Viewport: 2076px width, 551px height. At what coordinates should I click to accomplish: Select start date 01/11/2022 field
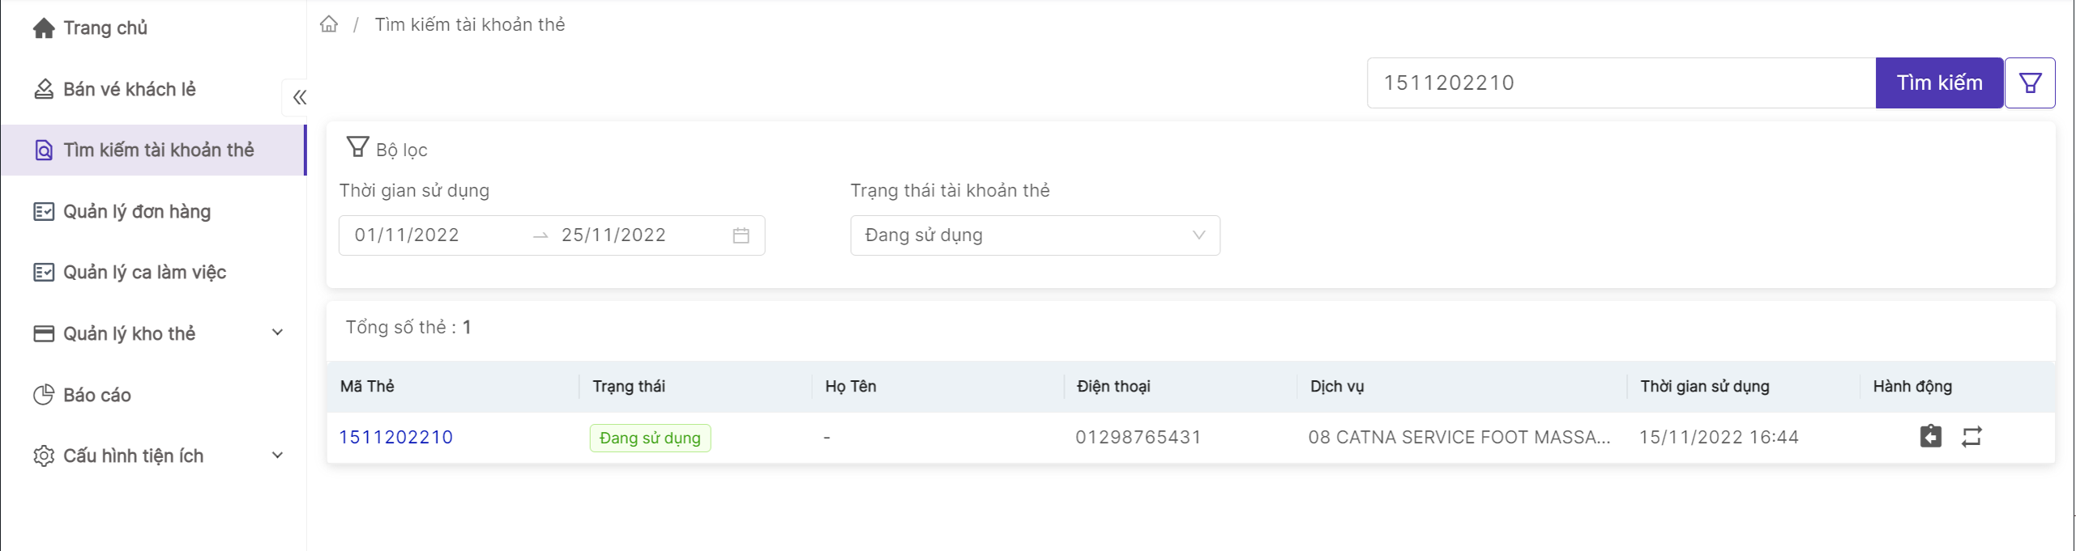coord(407,235)
